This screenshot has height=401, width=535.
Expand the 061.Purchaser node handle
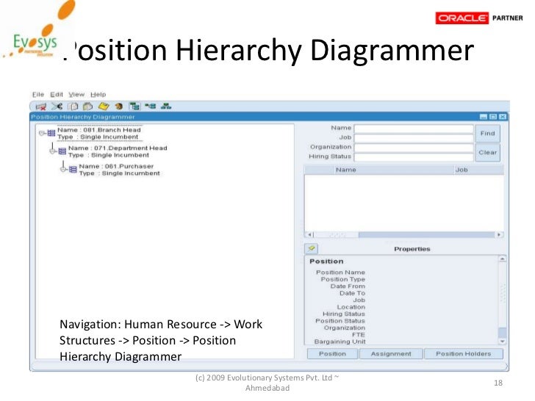click(63, 169)
